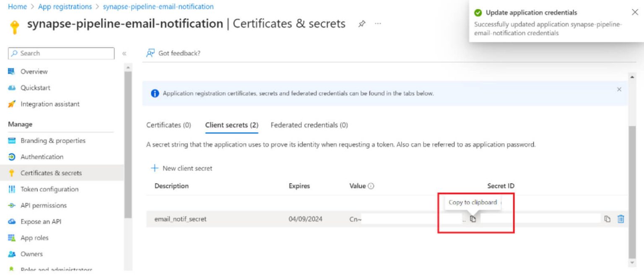Image resolution: width=644 pixels, height=276 pixels.
Task: Copy the secret Value to clipboard
Action: [473, 218]
